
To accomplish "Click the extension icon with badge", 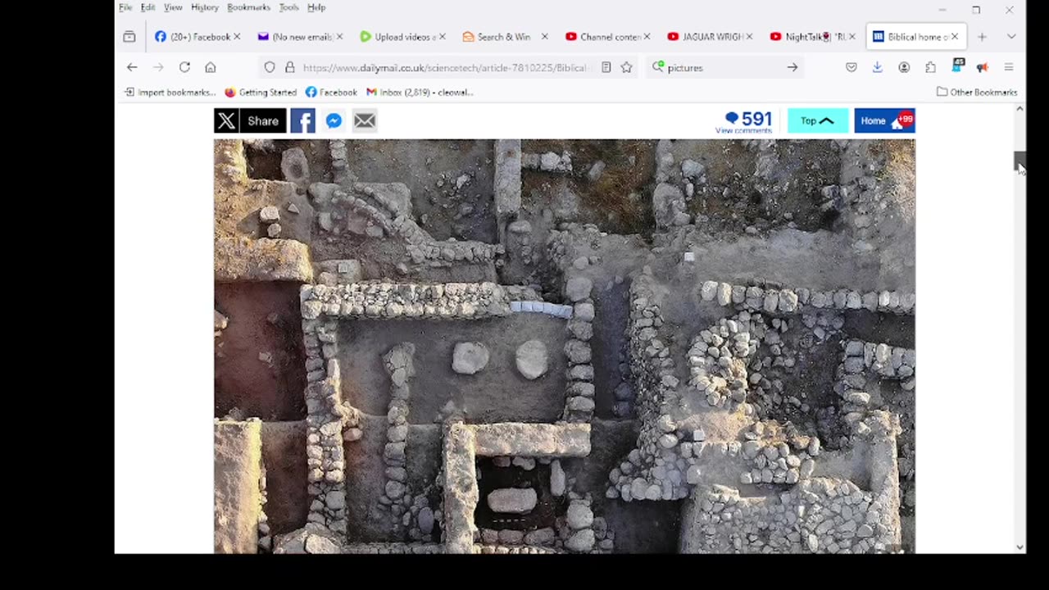I will click(956, 66).
